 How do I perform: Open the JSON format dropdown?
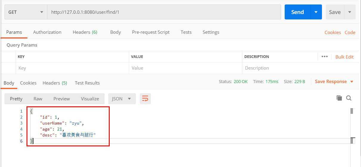click(x=122, y=99)
